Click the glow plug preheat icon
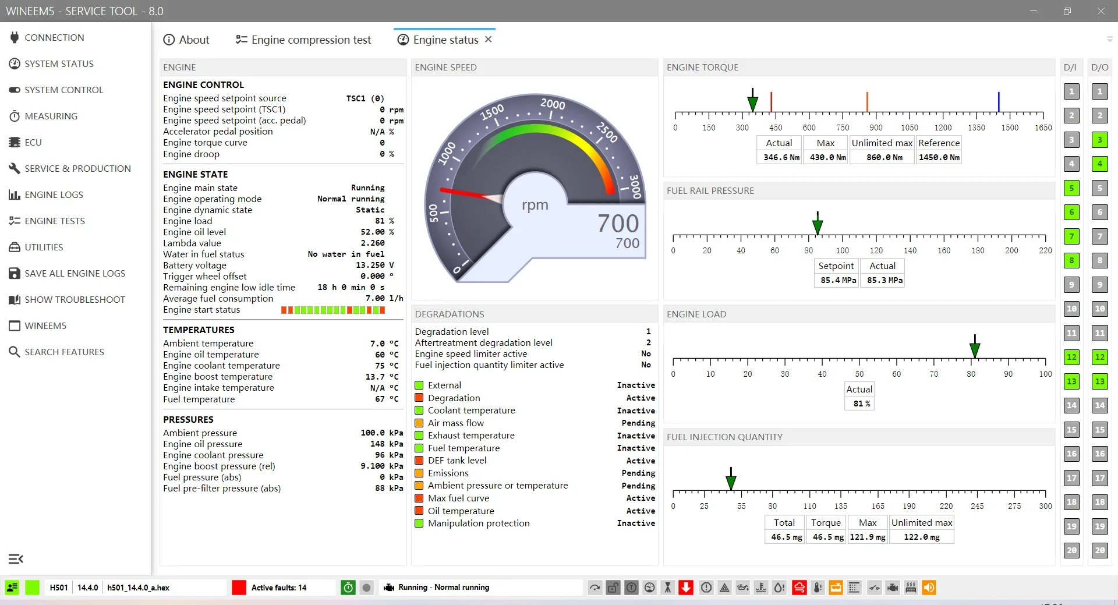Screen dimensions: 1118x605 coord(911,588)
